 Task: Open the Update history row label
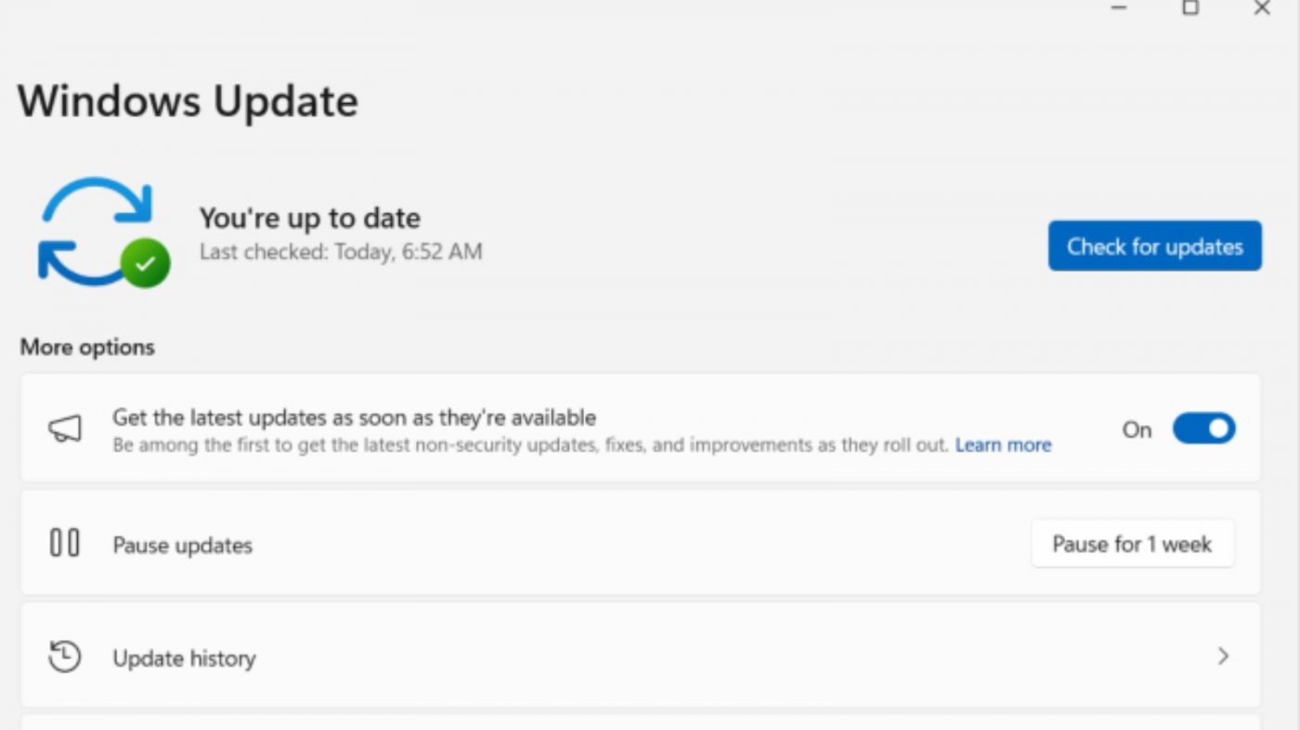pyautogui.click(x=184, y=659)
